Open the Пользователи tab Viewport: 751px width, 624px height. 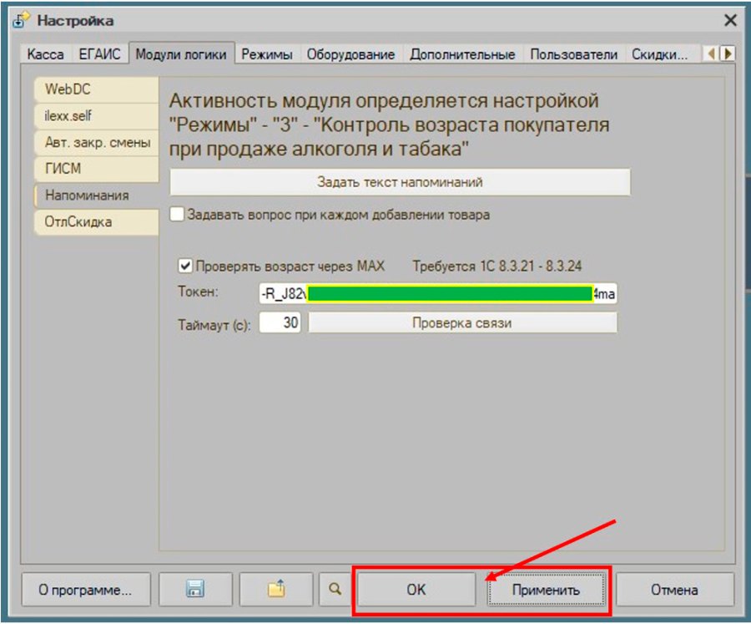[x=574, y=54]
